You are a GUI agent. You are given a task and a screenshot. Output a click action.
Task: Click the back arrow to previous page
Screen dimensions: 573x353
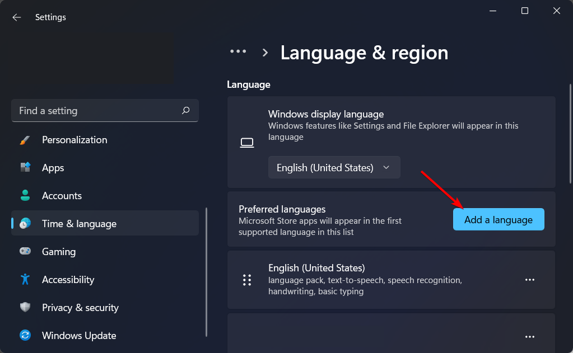click(x=16, y=17)
